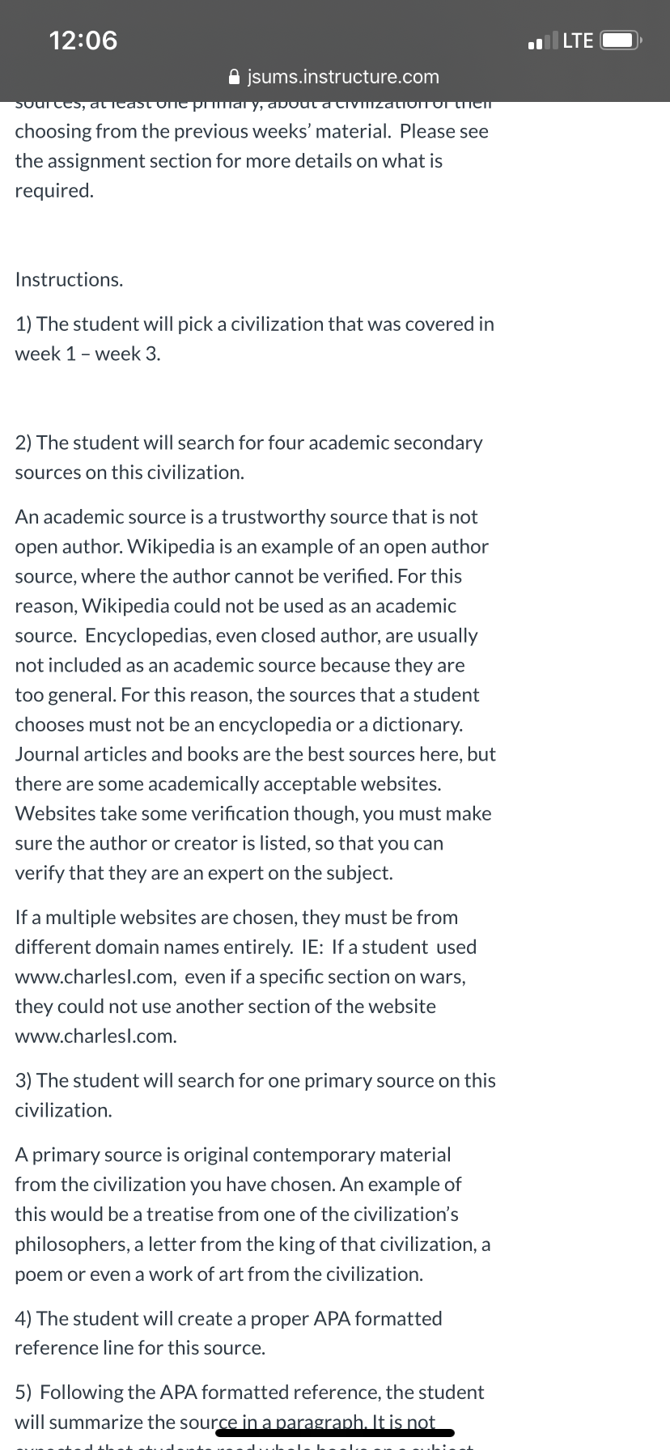The image size is (670, 1450).
Task: Tap the paragraph starting 'A primary source'
Action: (x=253, y=1215)
